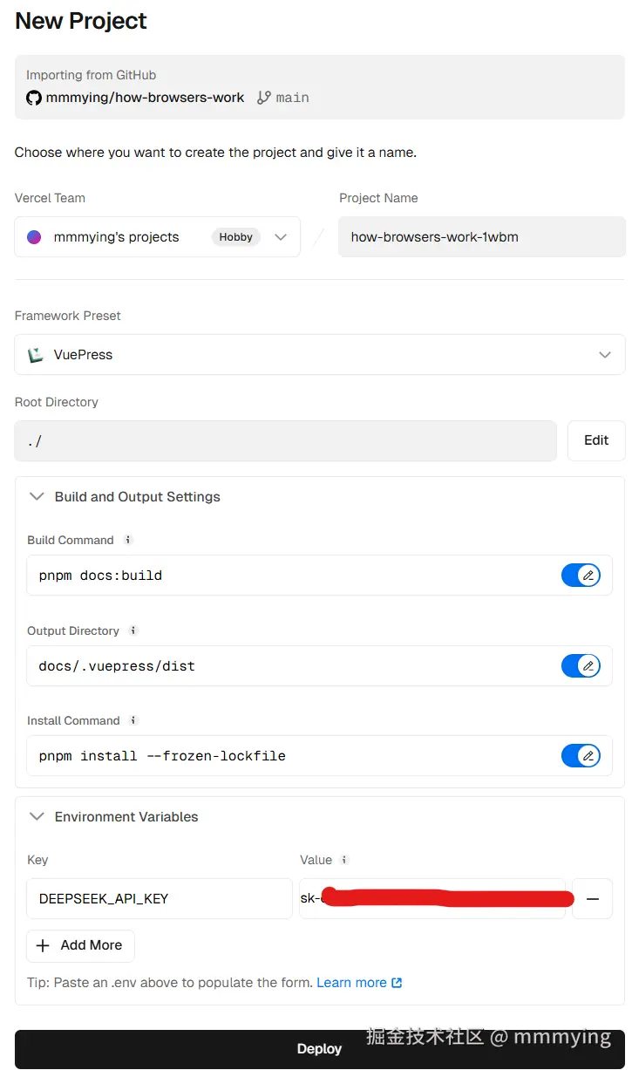Click the git branch icon beside main
Viewport: 632px width, 1070px height.
[x=263, y=98]
